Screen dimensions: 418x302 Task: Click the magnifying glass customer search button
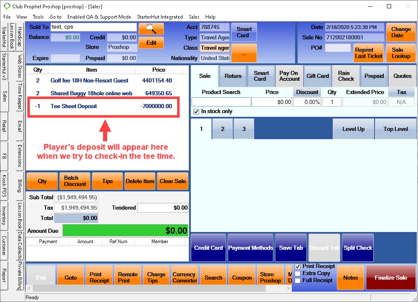click(151, 29)
